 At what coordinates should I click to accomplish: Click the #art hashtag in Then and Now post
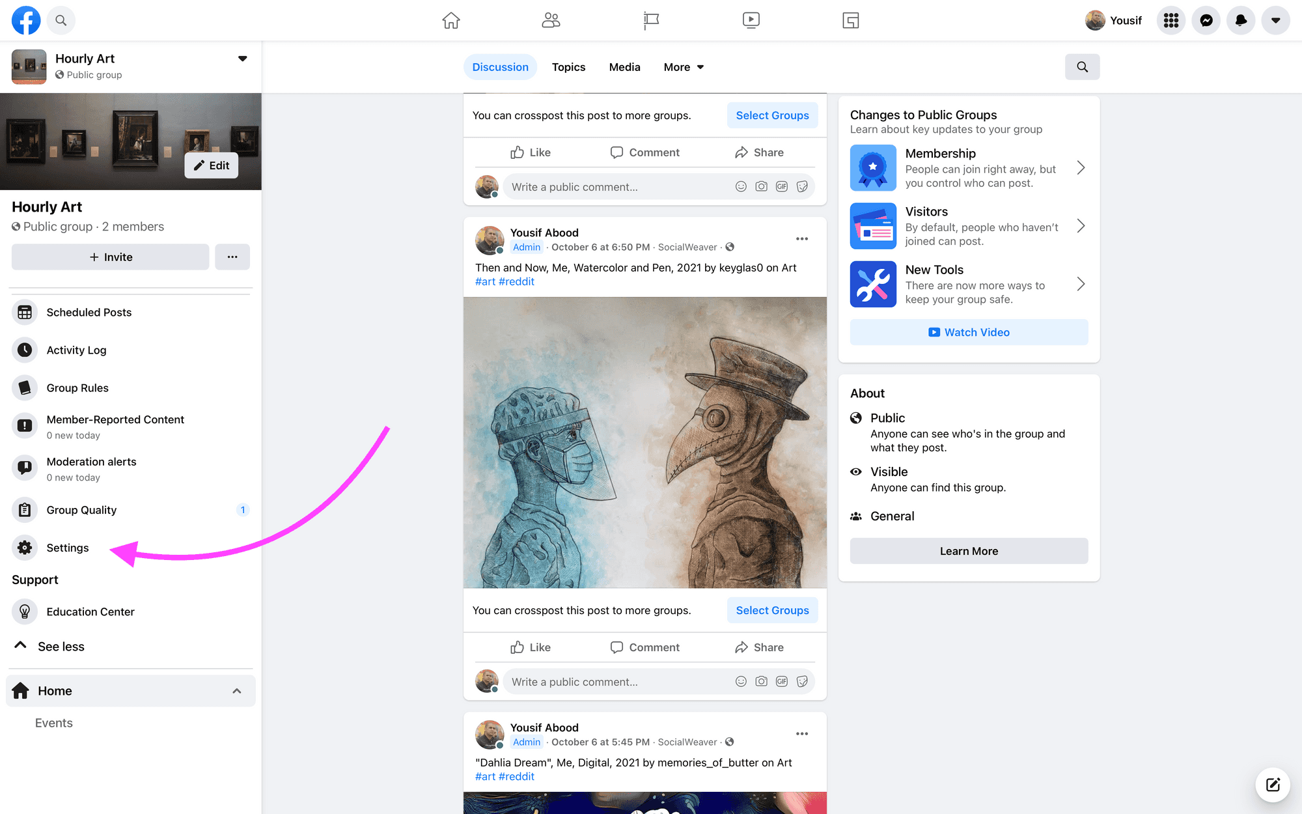[x=485, y=281]
